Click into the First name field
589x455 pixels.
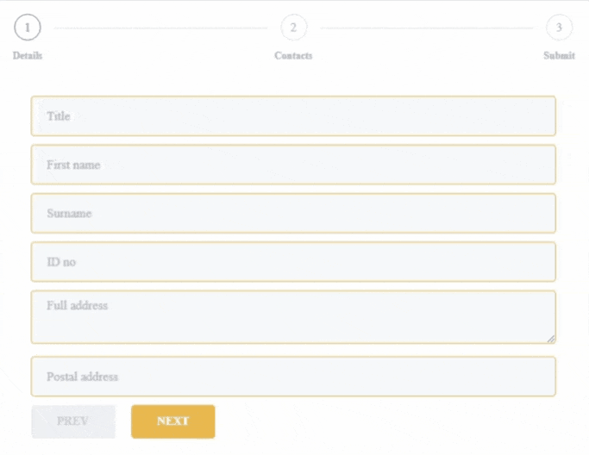pos(293,165)
